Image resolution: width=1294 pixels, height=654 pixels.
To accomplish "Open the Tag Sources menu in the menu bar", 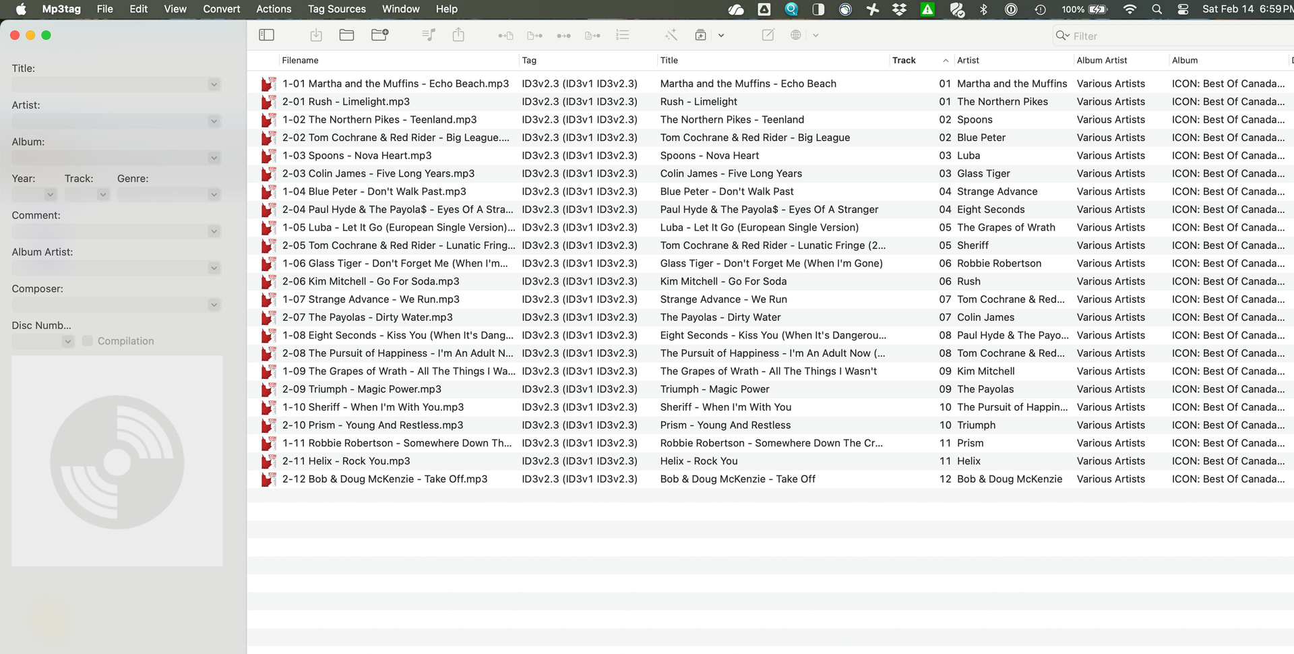I will (x=337, y=9).
